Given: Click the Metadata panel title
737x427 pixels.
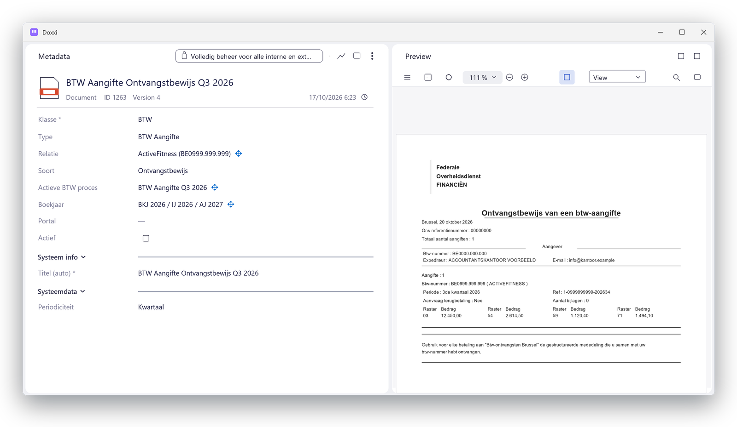Looking at the screenshot, I should coord(54,57).
